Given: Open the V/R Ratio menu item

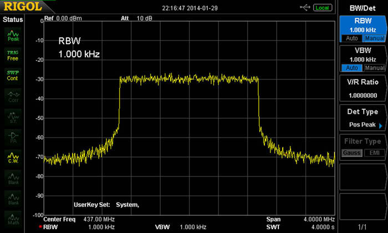Looking at the screenshot, I should click(363, 88).
